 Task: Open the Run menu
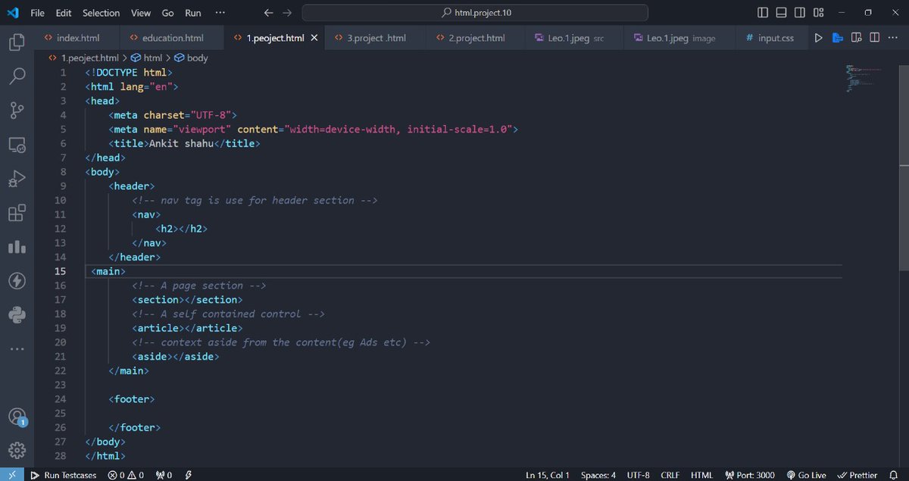click(x=193, y=13)
